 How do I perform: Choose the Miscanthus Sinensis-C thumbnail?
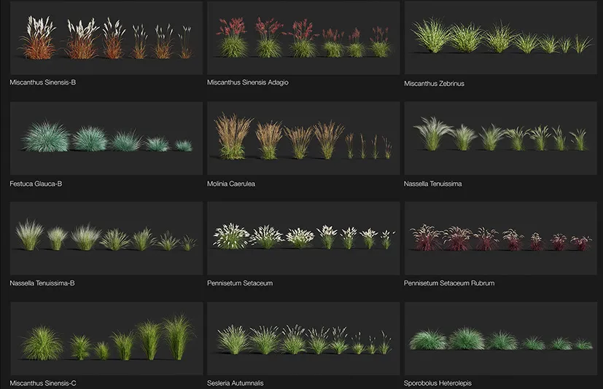click(x=106, y=339)
